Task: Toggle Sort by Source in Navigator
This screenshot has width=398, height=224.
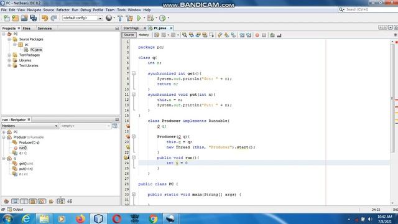Action: pos(70,202)
